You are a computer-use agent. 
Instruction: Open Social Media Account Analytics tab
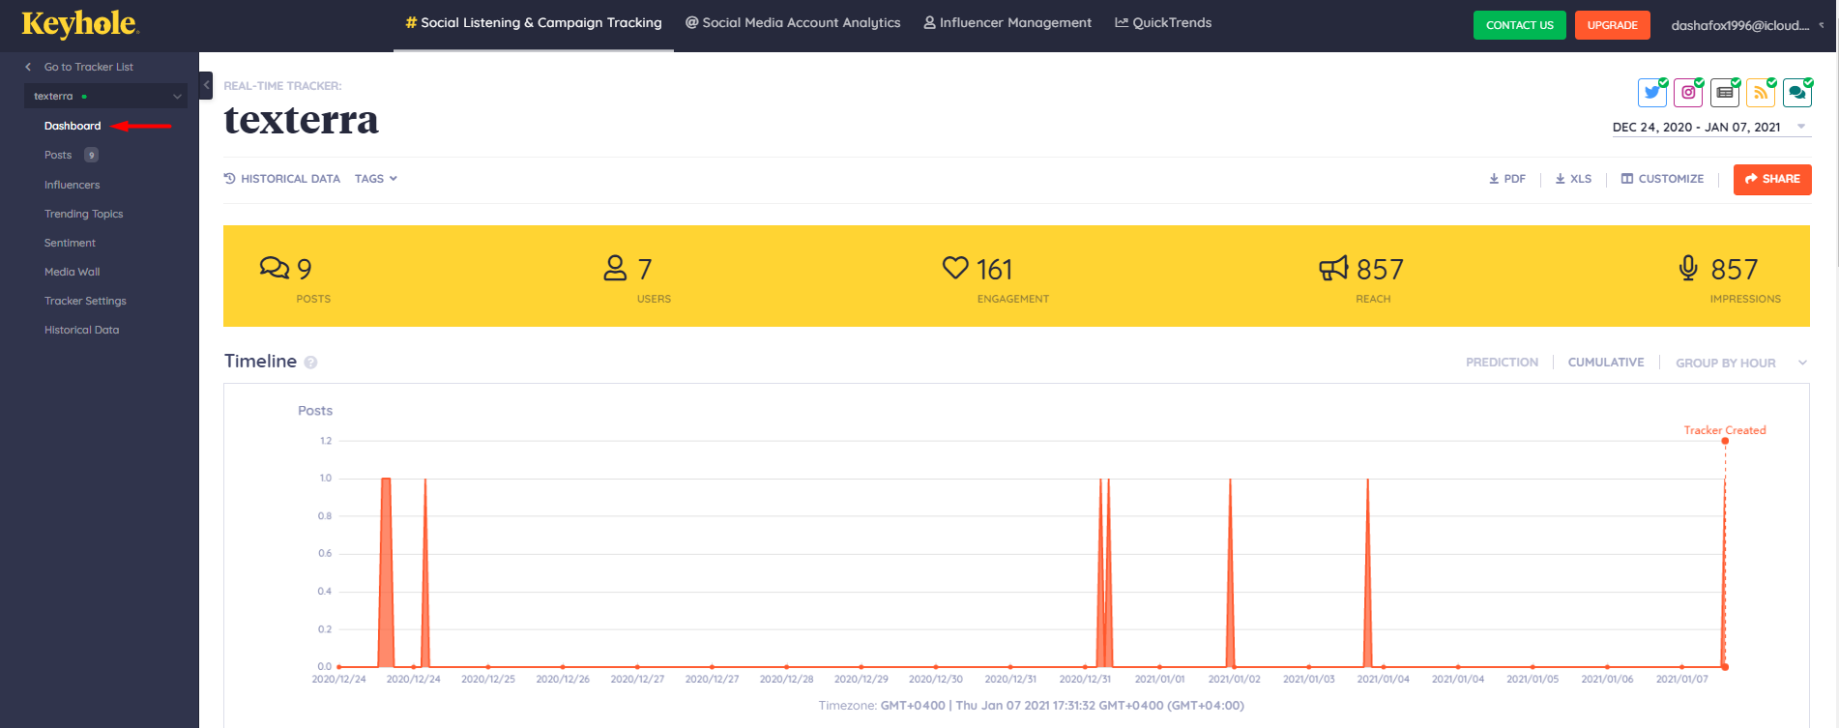[x=793, y=23]
